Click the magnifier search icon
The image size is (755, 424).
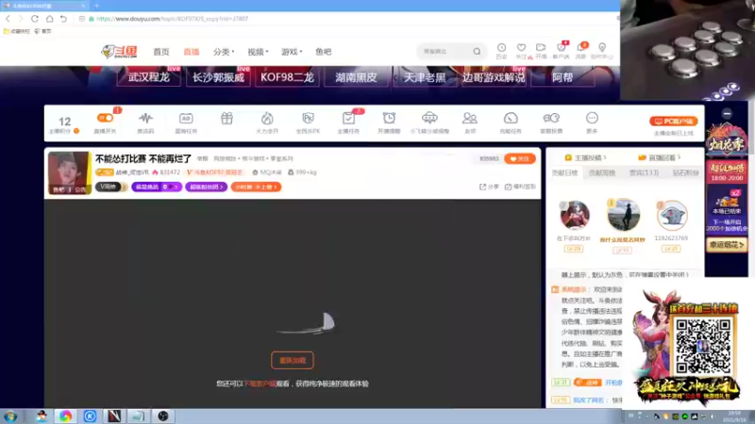[x=477, y=52]
